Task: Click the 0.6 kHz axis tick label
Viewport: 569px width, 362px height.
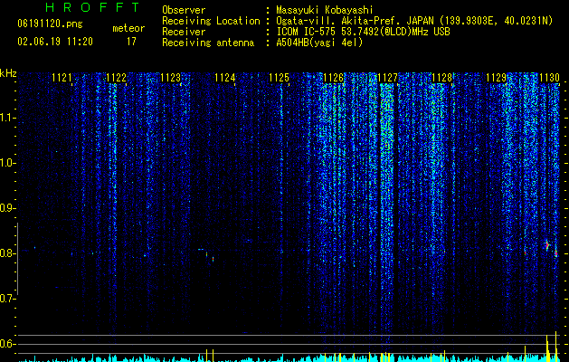Action: (x=7, y=344)
